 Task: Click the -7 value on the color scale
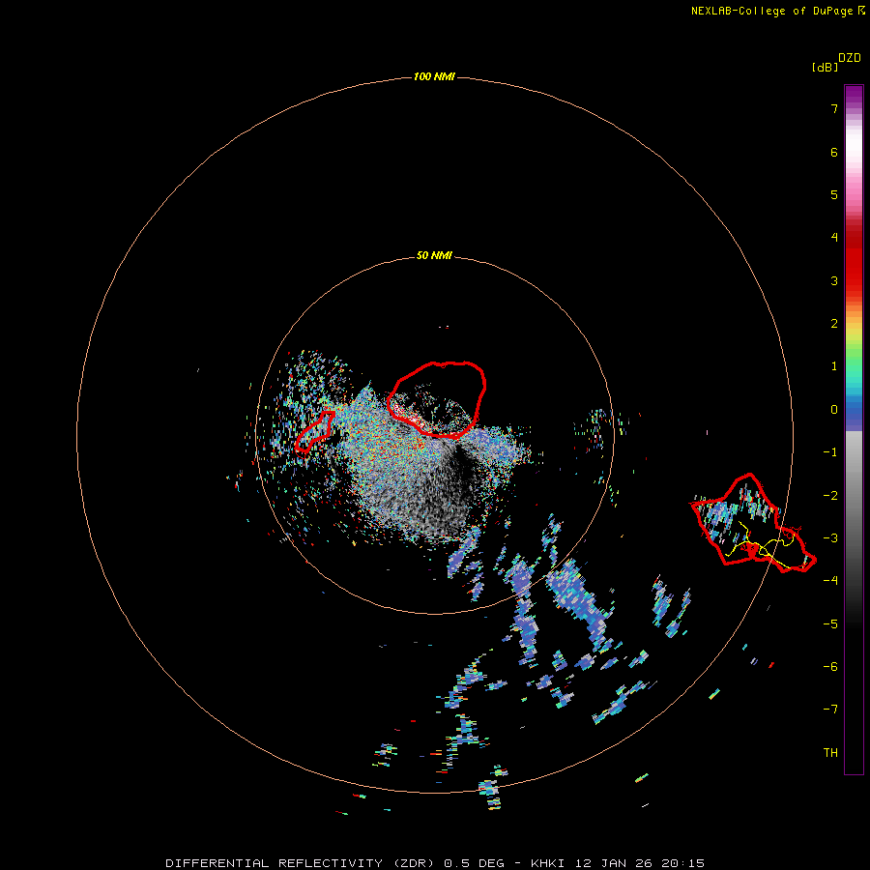830,710
